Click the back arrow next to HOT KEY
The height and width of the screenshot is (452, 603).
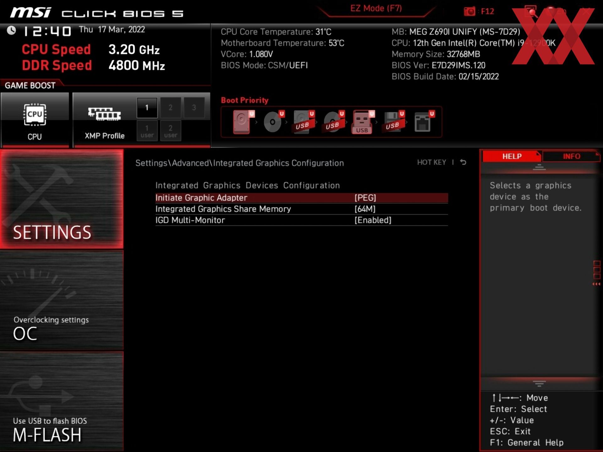[463, 162]
